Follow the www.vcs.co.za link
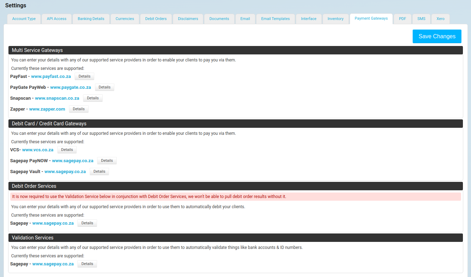The height and width of the screenshot is (277, 471). [38, 150]
